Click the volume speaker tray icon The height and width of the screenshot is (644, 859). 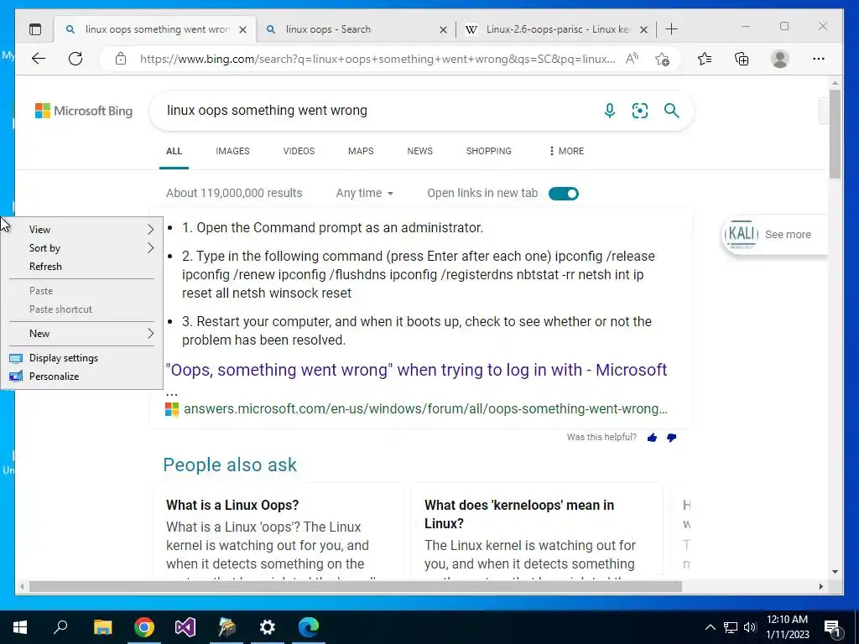[x=750, y=627]
